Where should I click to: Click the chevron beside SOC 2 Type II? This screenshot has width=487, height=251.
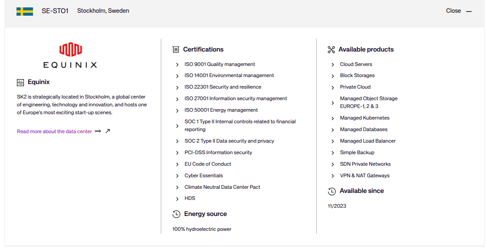tap(177, 141)
